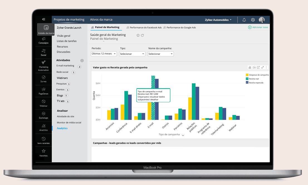Click Conferência green Receita real bar
This screenshot has height=185, width=308.
pos(126,106)
